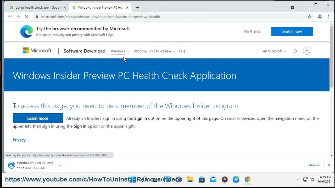Open download item options arrow
Viewport: 335px width, 188px height.
(60, 165)
